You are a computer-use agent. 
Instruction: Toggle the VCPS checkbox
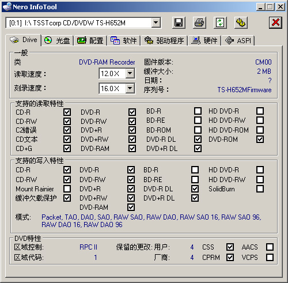pyautogui.click(x=270, y=257)
